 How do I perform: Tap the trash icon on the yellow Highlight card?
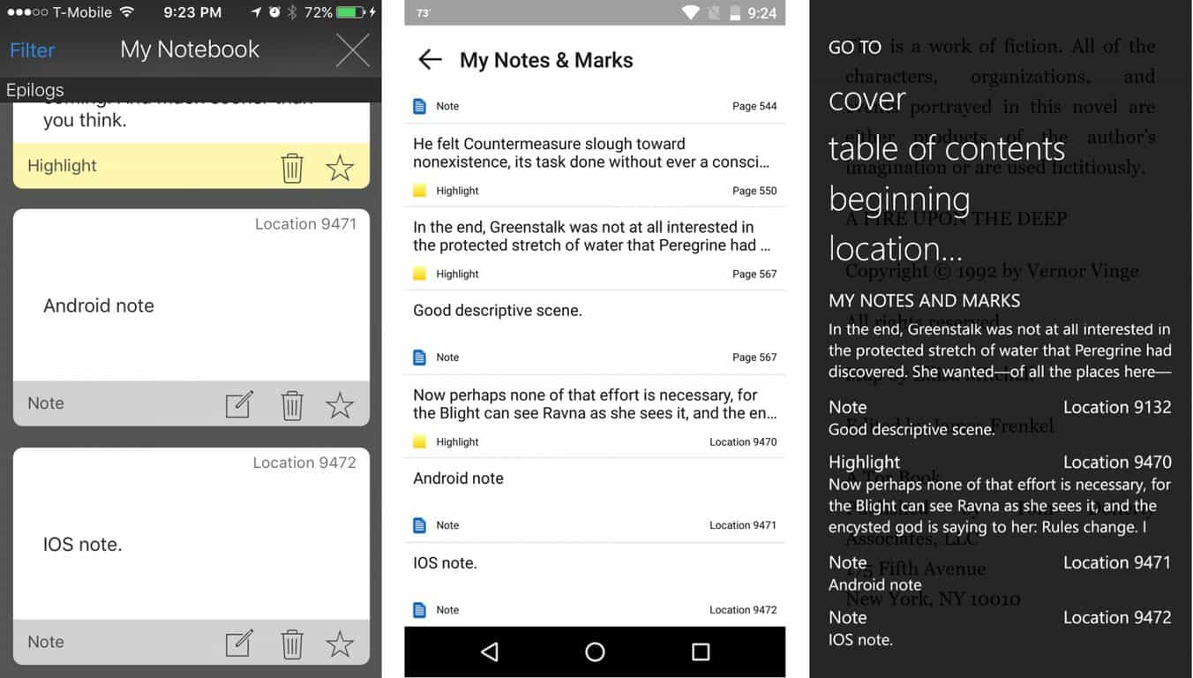point(292,167)
